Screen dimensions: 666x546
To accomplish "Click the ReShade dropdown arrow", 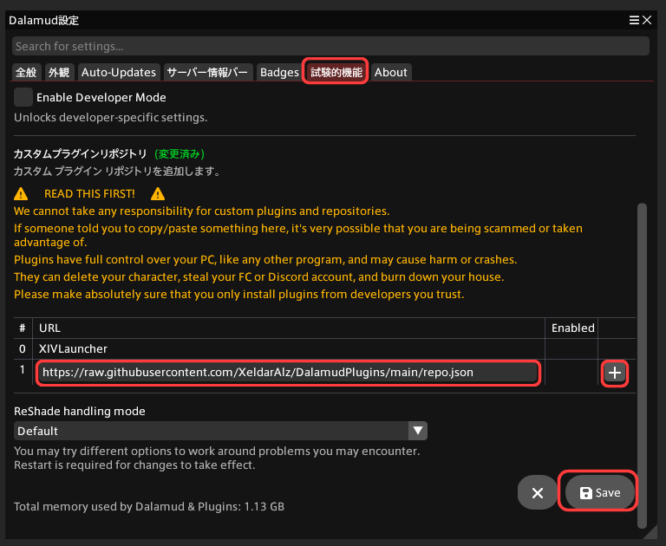I will (418, 431).
